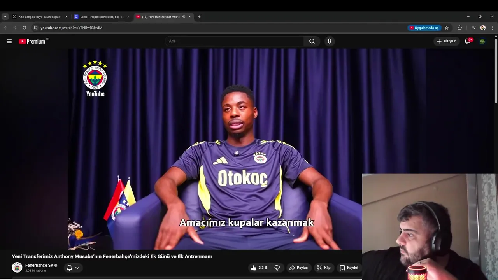Click the address bar URL
Viewport: 498px width, 280px height.
pos(72,28)
